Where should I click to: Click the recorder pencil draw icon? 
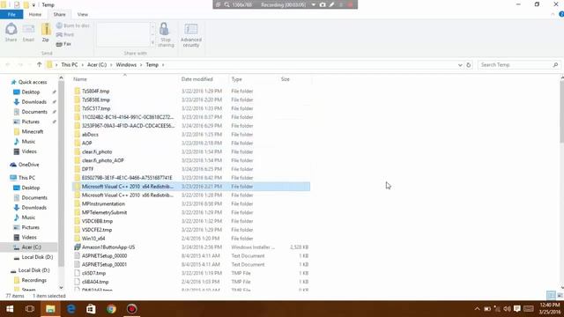331,4
